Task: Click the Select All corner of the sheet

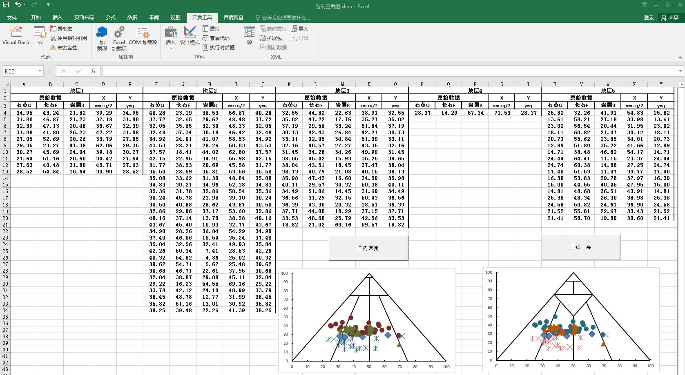Action: (5, 84)
